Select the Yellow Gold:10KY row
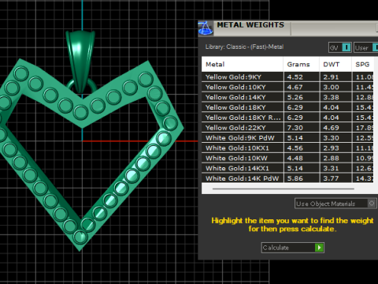 287,87
